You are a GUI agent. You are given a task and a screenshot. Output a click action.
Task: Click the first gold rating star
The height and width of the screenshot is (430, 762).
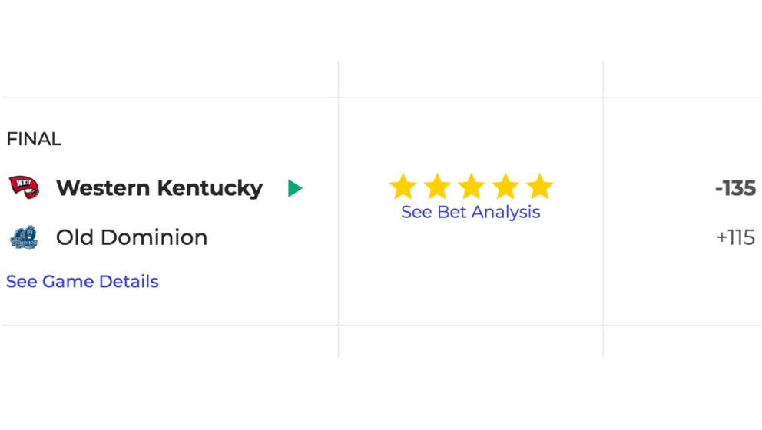click(403, 187)
